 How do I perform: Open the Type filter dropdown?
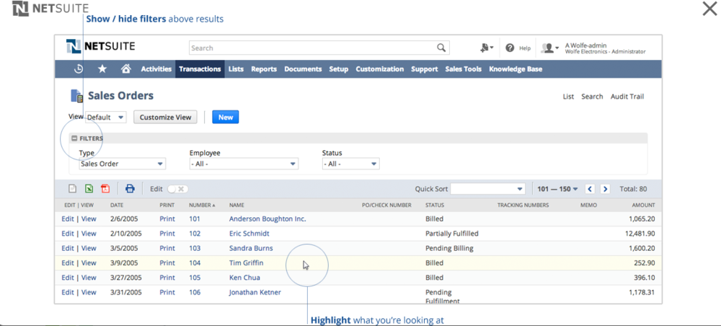click(x=122, y=164)
